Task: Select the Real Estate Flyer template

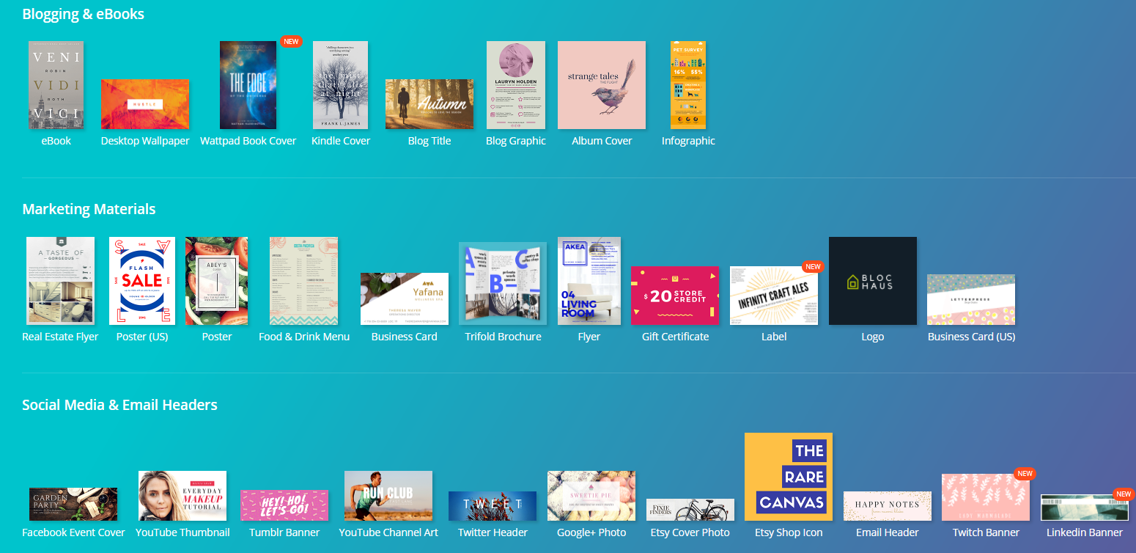Action: click(x=60, y=280)
